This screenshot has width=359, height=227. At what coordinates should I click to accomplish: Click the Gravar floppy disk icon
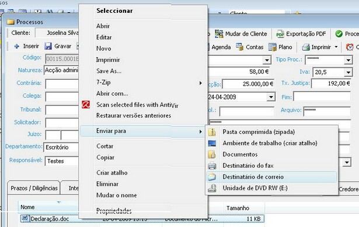(48, 46)
